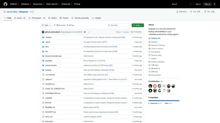View the commit check status checkmark
The image size is (220, 123).
pos(89,32)
